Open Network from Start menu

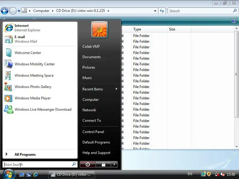pos(89,110)
